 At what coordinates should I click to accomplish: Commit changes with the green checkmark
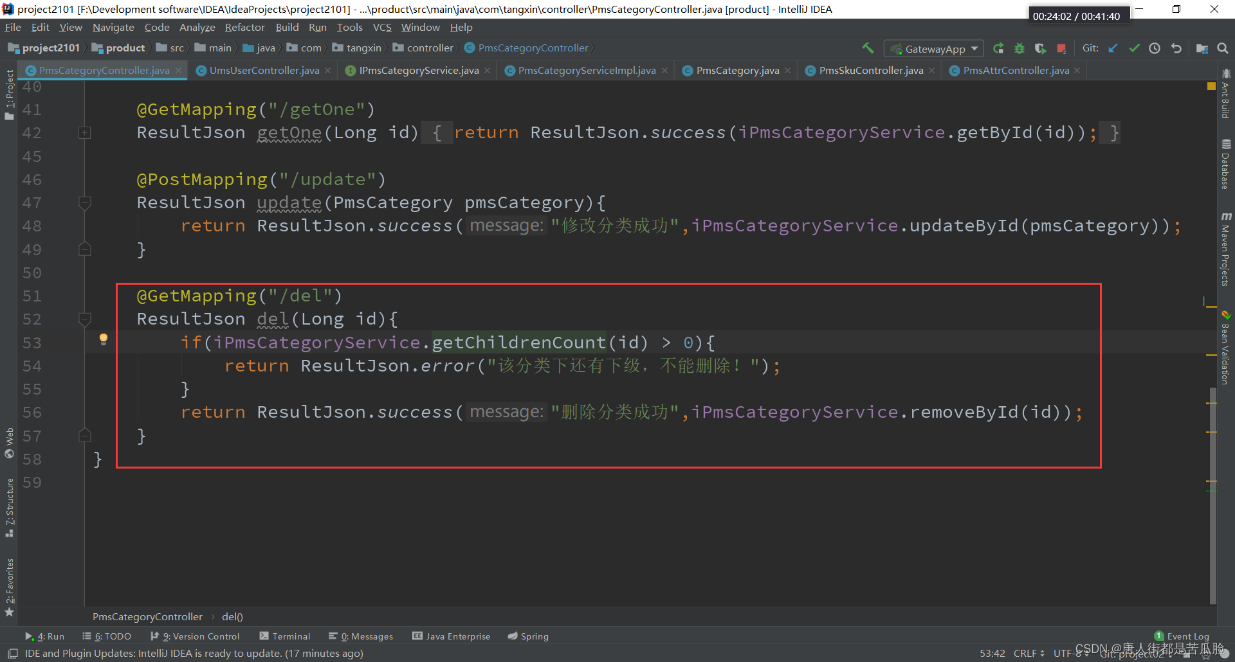1134,48
